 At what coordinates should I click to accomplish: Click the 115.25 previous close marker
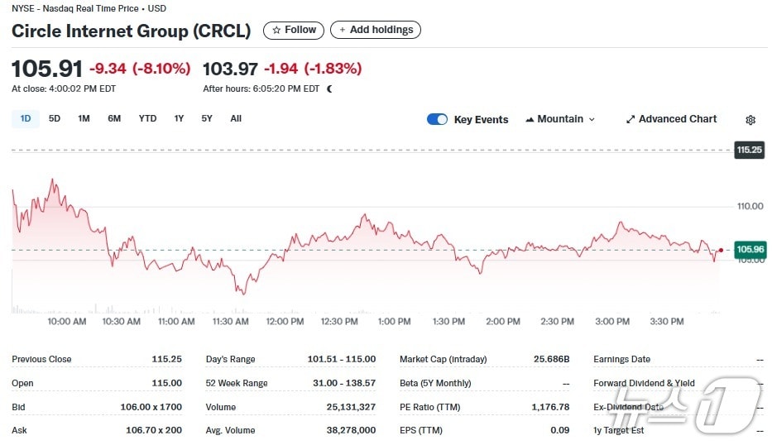[749, 150]
